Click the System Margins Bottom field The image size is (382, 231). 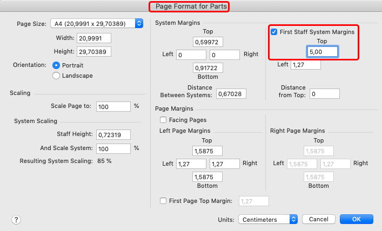(207, 67)
